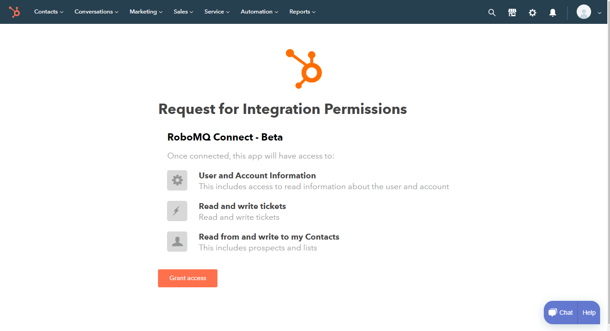Click 'Read and write tickets' bold title
610x331 pixels.
tap(243, 206)
